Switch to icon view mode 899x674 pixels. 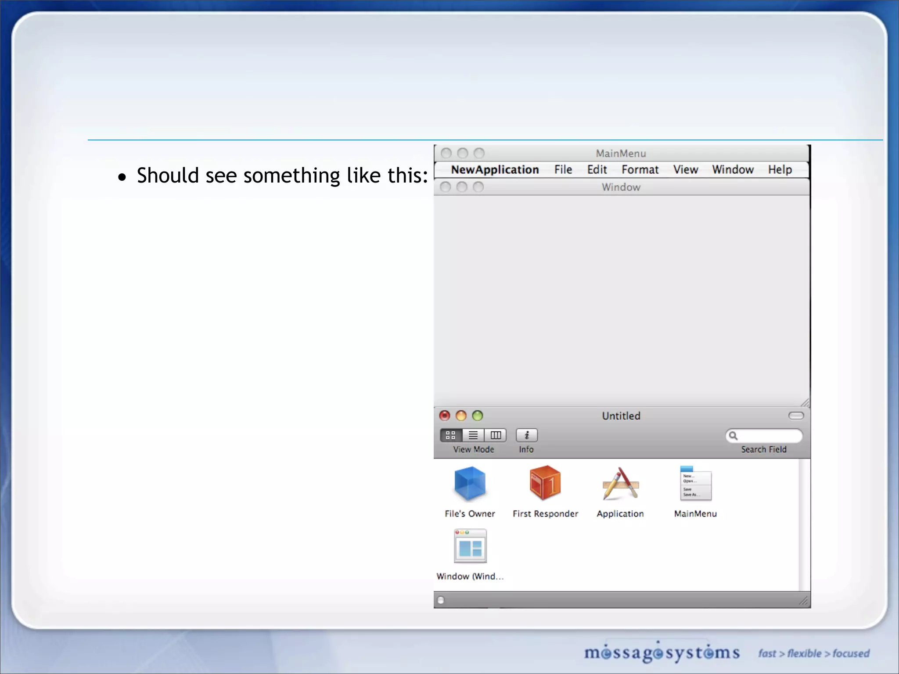click(x=451, y=435)
